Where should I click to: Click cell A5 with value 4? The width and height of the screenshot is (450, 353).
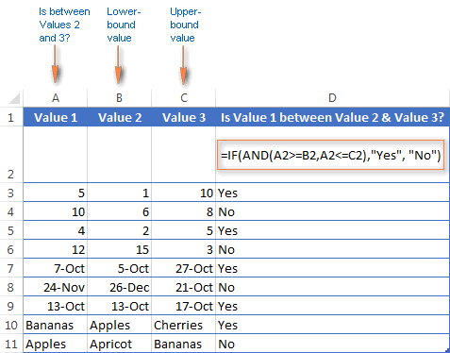click(x=56, y=230)
